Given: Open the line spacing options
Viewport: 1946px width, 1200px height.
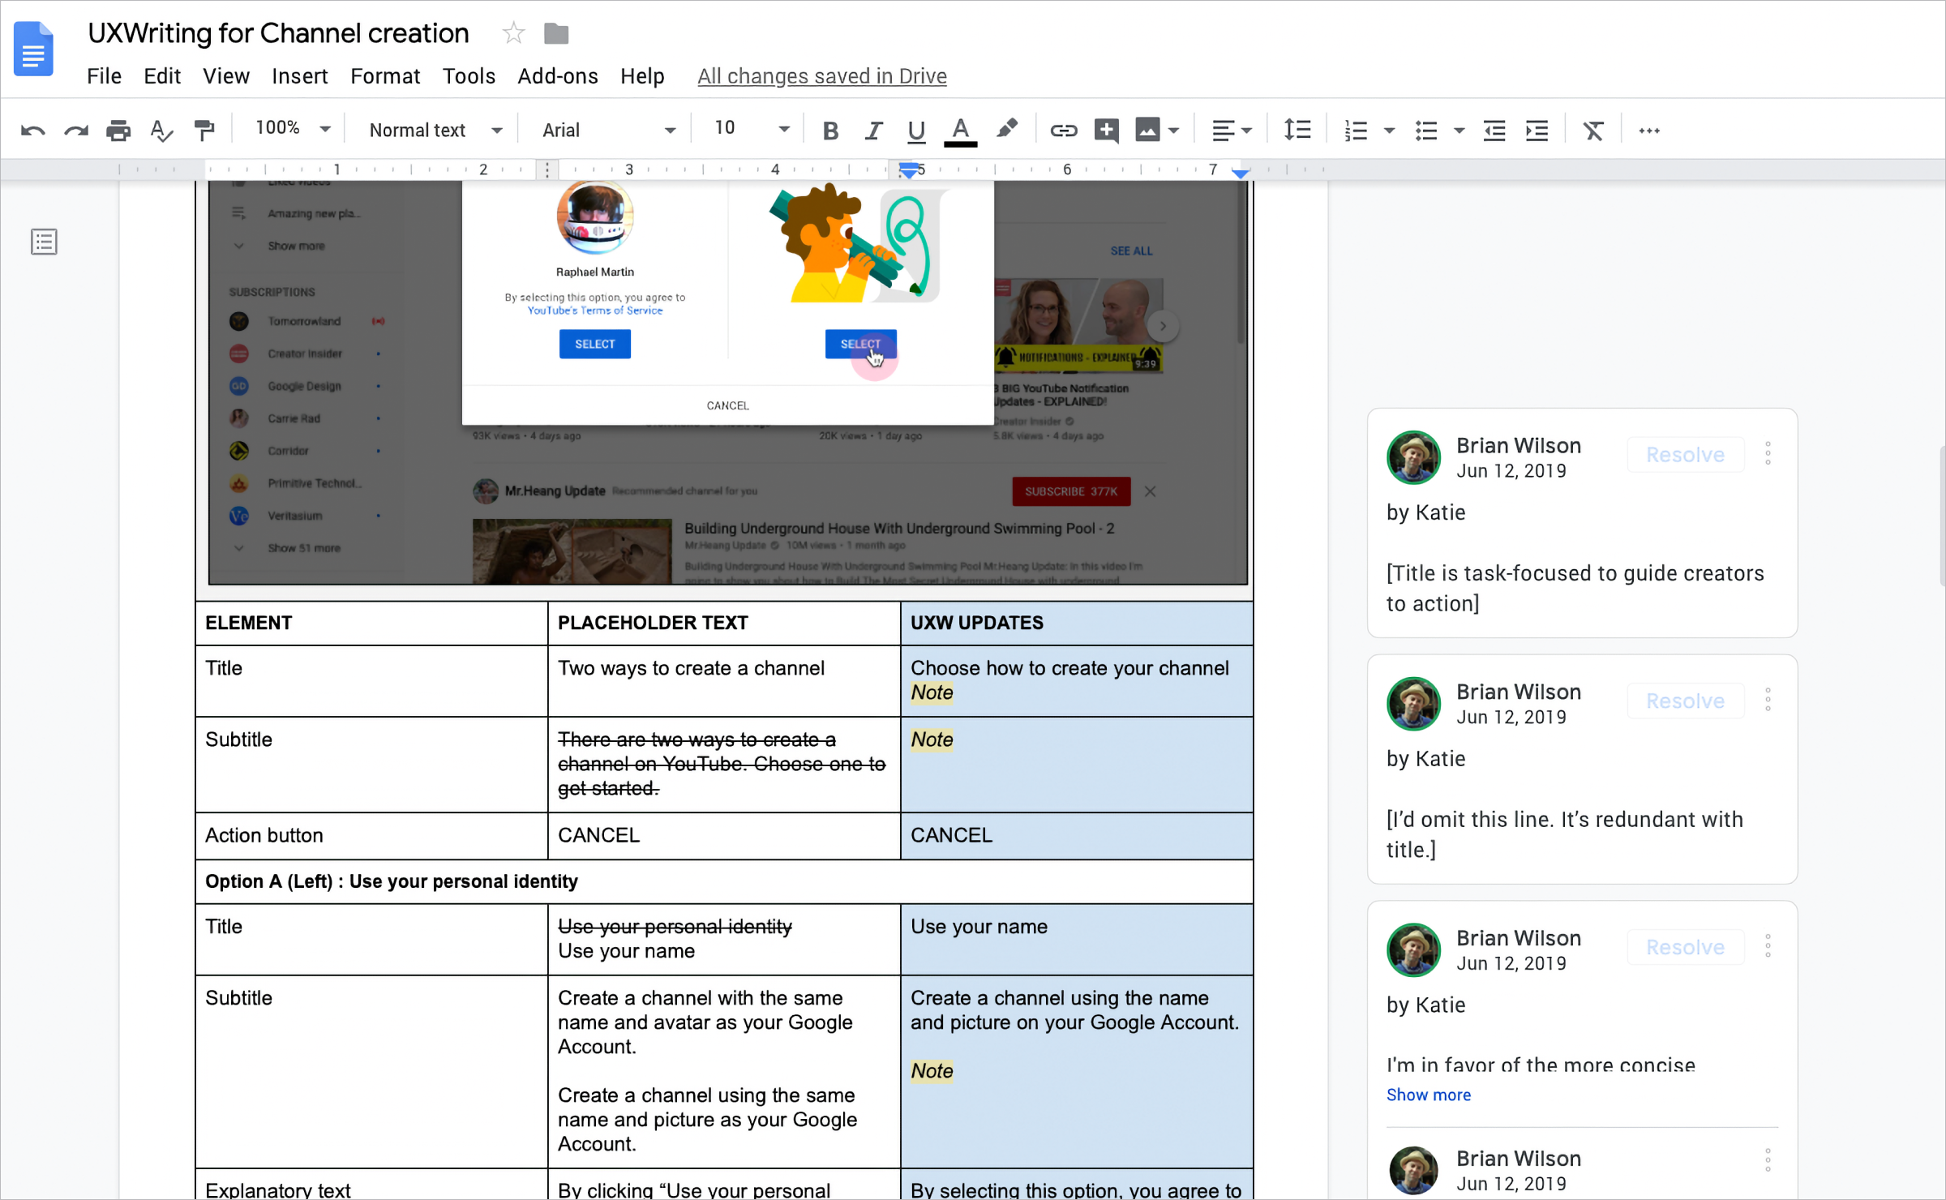Looking at the screenshot, I should click(x=1297, y=131).
